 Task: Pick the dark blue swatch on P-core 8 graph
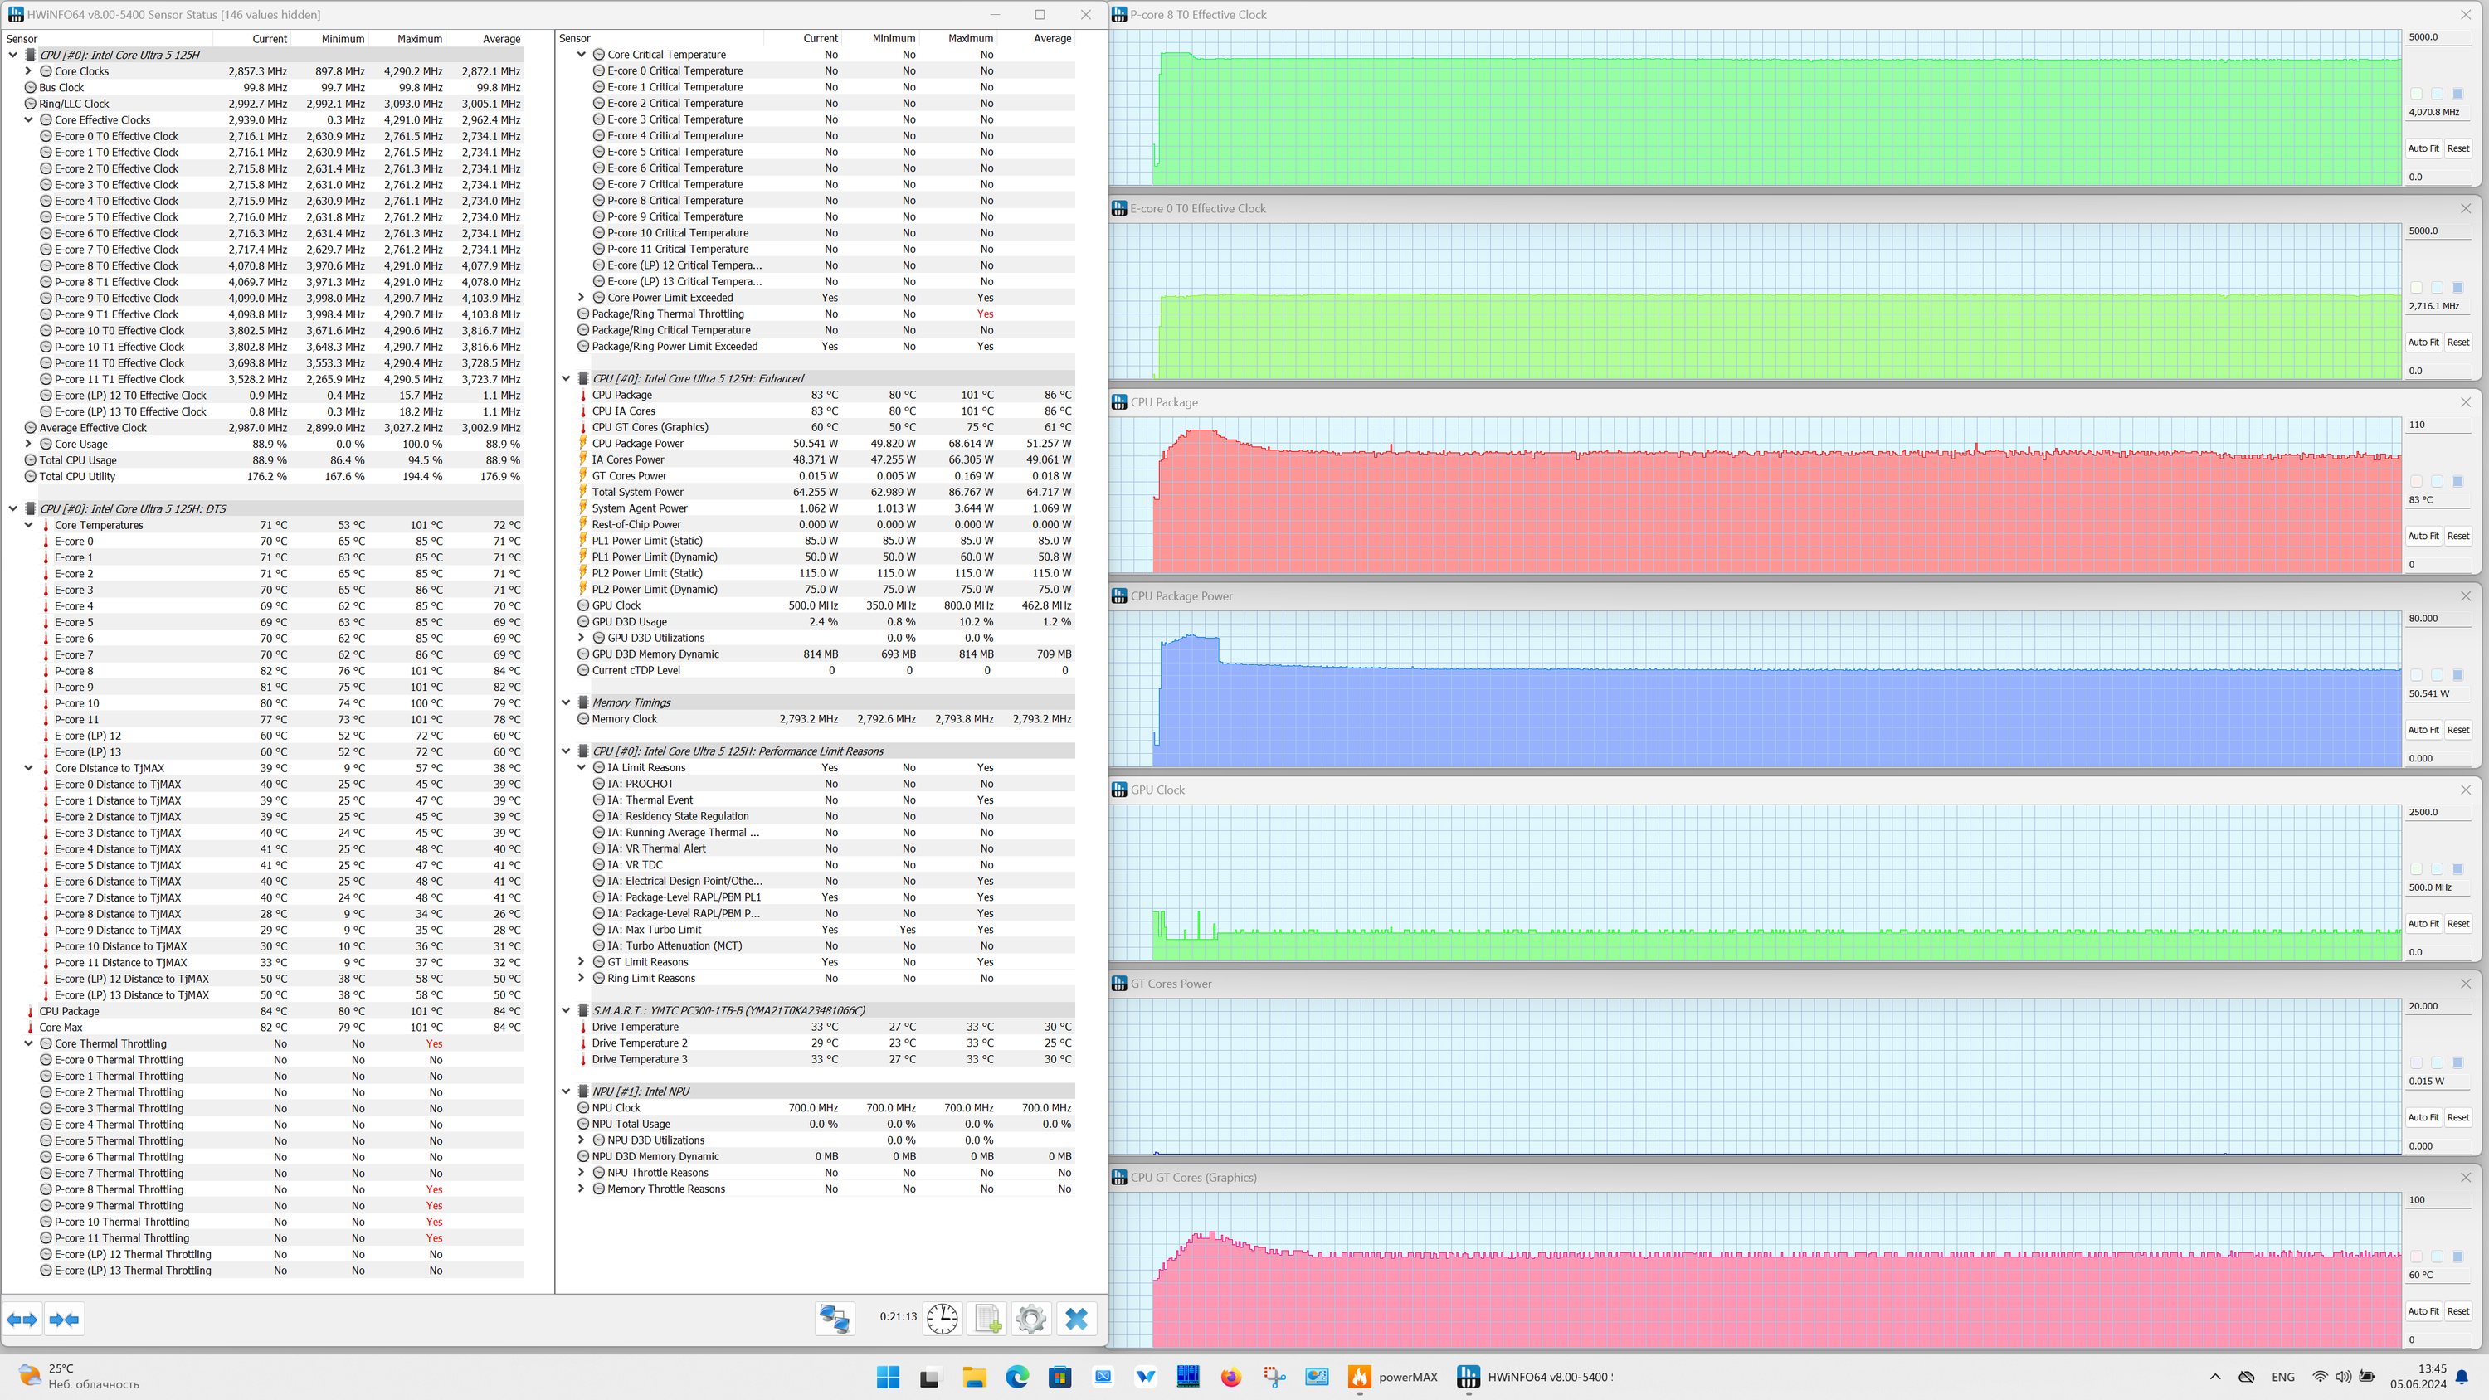[x=2457, y=94]
